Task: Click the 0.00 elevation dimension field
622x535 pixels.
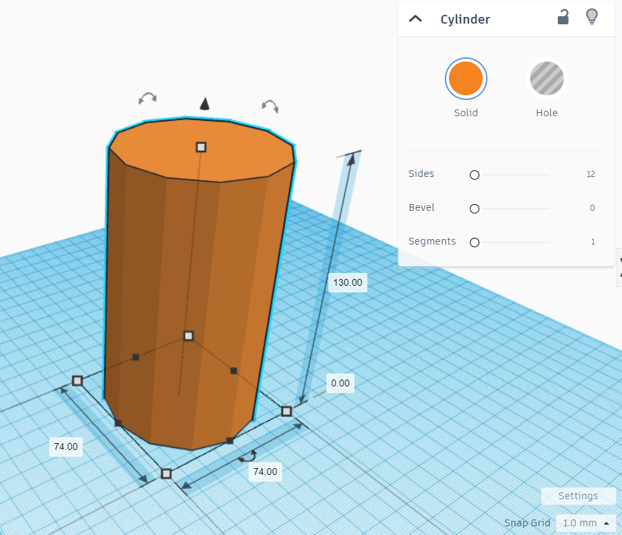Action: tap(340, 383)
